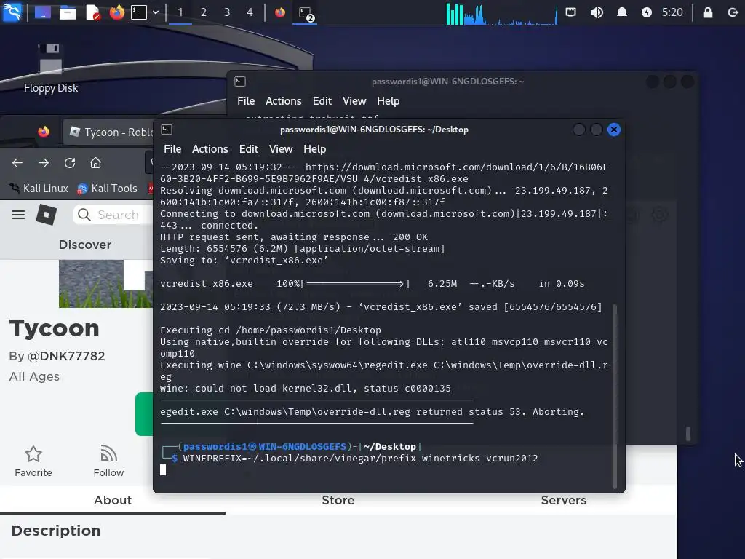Viewport: 745px width, 559px height.
Task: Open Help menu in front terminal
Action: click(x=314, y=149)
